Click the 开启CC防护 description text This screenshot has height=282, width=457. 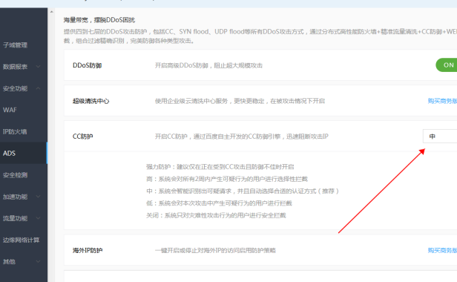[x=242, y=137]
